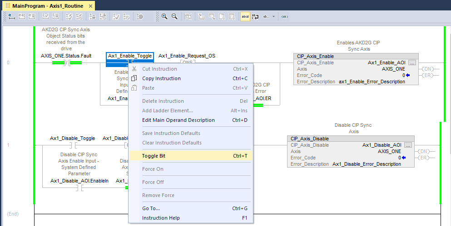
Task: Click ER output of CIP_Axis_Enable block
Action: pos(428,75)
